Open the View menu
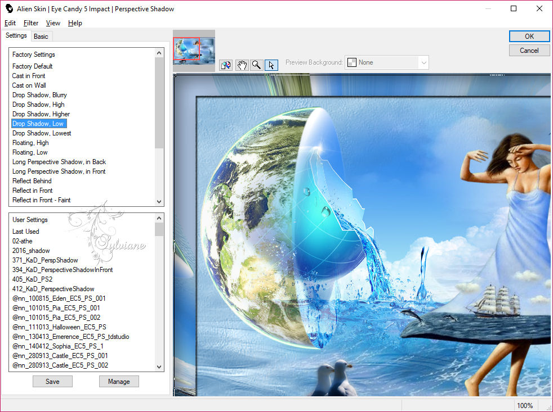 pos(53,23)
